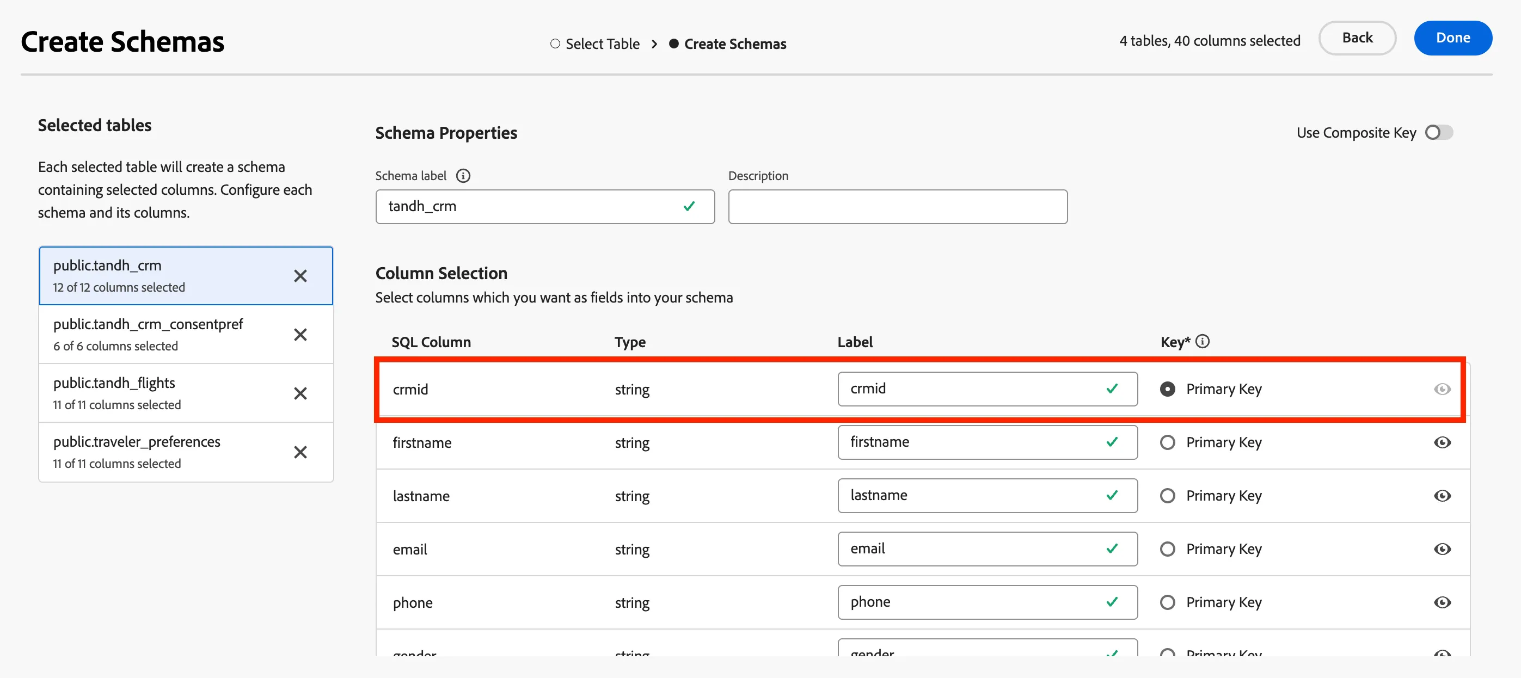
Task: Edit the phone label field
Action: point(987,602)
